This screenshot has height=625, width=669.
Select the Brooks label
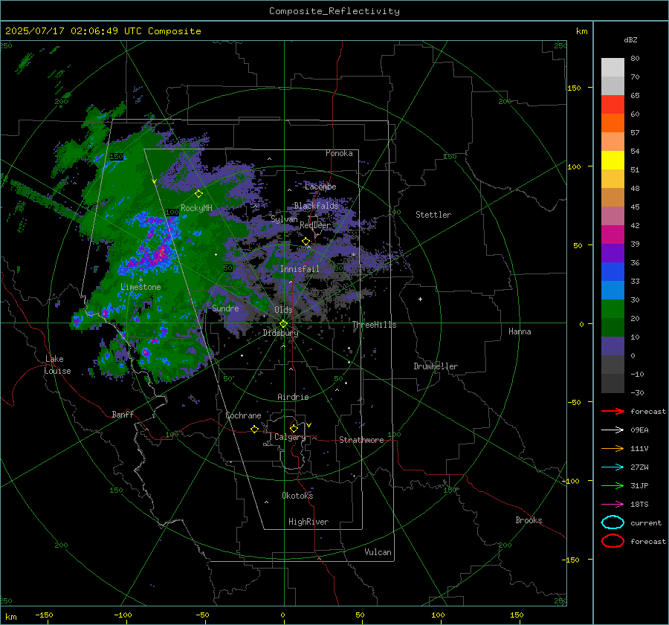[x=529, y=520]
